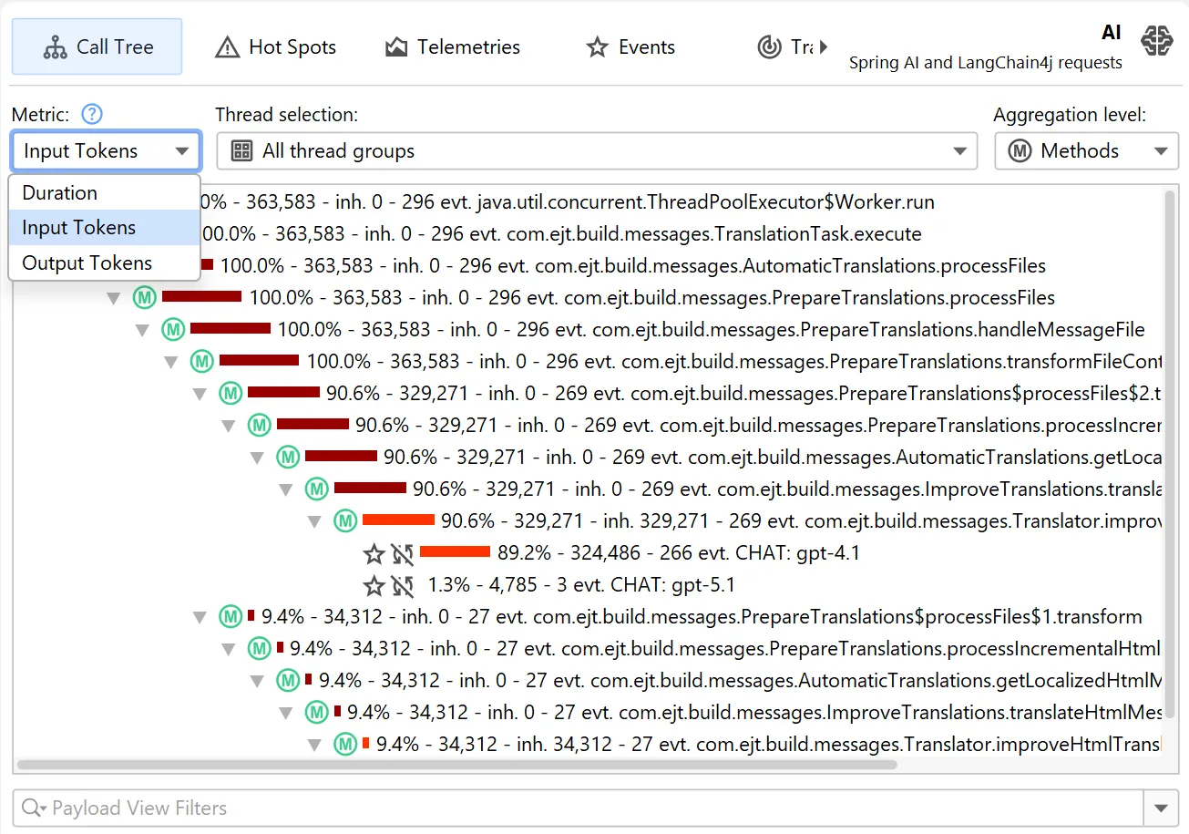Click the crossed arrows icon beside gpt-5.1
Image resolution: width=1189 pixels, height=834 pixels.
(403, 585)
